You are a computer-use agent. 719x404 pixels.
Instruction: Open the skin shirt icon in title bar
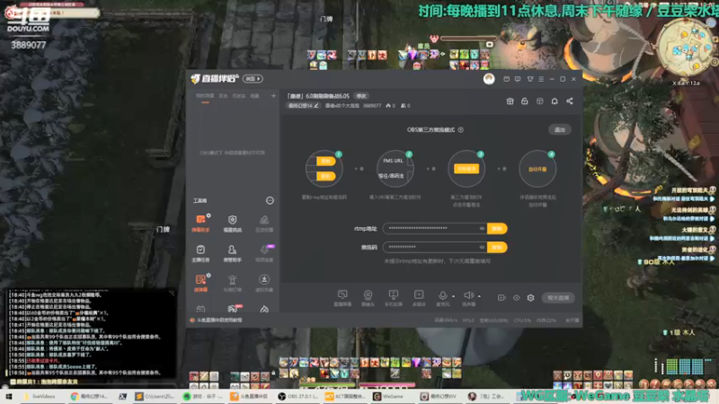530,79
